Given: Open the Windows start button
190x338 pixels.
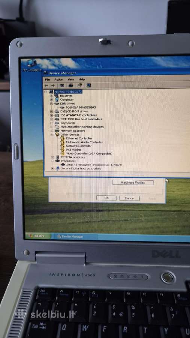Looking at the screenshot, I should pos(37,236).
